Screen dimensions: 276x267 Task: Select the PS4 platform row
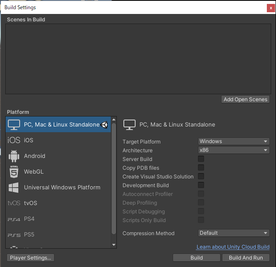(x=58, y=219)
